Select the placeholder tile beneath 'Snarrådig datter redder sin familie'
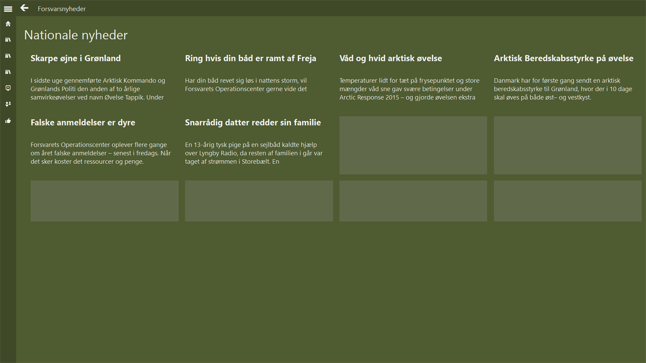Image resolution: width=646 pixels, height=363 pixels. click(x=259, y=201)
